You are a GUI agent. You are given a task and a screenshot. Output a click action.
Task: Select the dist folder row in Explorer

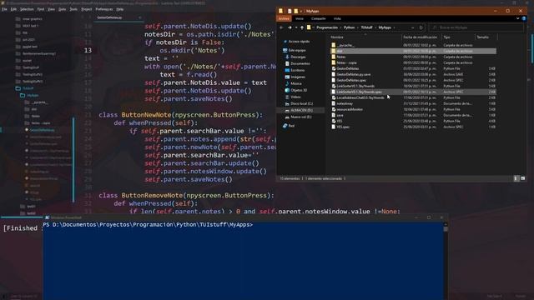[x=413, y=51]
